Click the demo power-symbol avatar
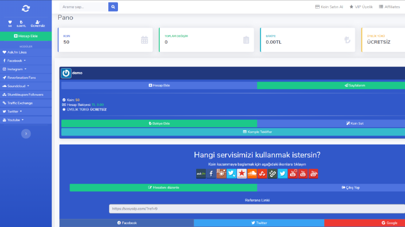Image resolution: width=405 pixels, height=227 pixels. coord(66,73)
